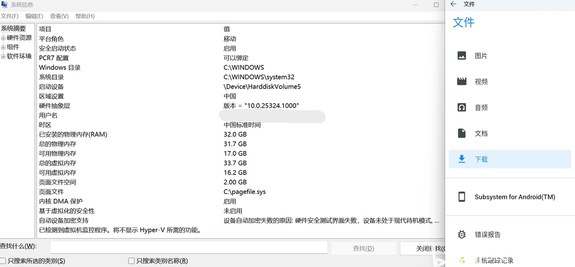Maximize the 系统信息 window

436,5
